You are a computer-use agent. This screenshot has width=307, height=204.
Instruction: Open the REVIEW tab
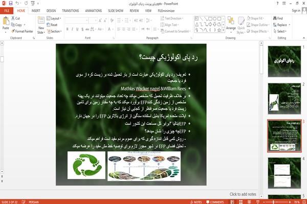coord(134,11)
